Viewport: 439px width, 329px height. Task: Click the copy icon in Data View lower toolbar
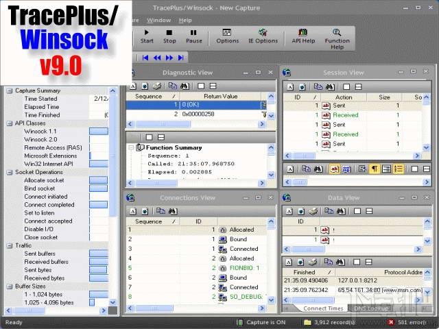point(328,262)
